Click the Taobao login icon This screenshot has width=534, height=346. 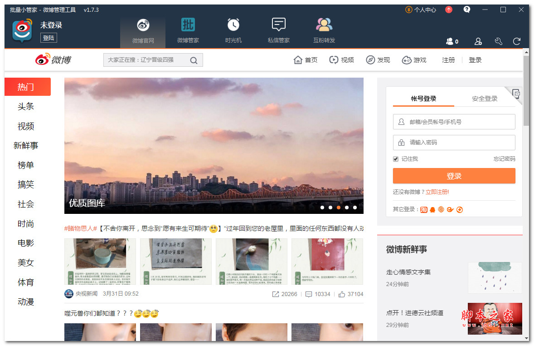coord(423,209)
